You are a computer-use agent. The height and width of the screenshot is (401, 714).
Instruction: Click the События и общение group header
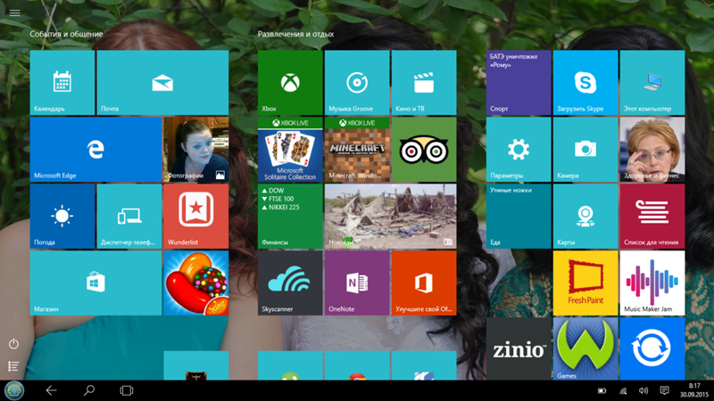[66, 34]
